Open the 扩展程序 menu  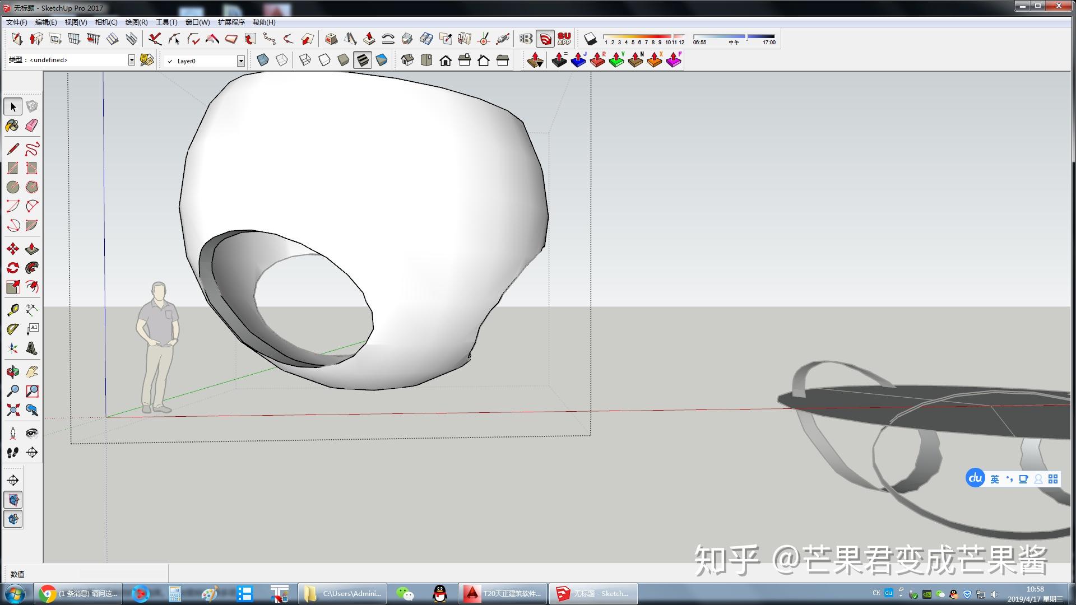coord(230,22)
